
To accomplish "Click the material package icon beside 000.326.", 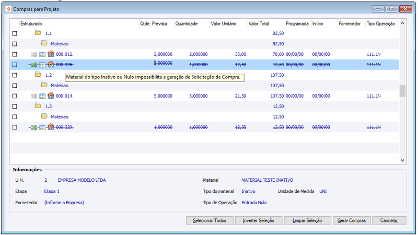I will [51, 64].
